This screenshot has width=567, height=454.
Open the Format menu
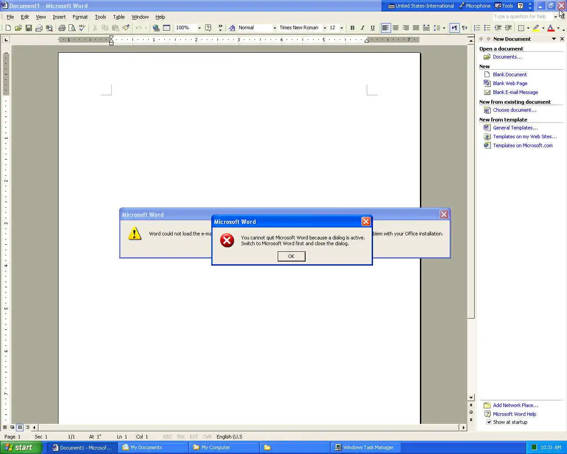[x=80, y=17]
